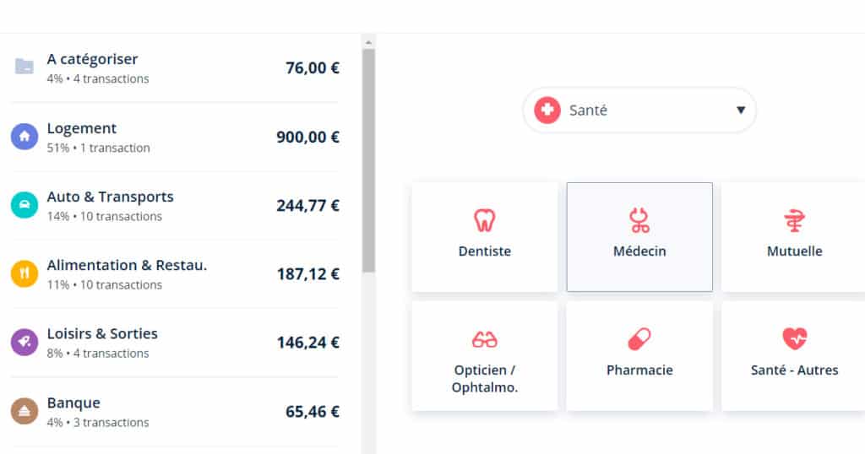Screen dimensions: 865x454
Task: Click the Pharmacie pill icon
Action: [639, 340]
